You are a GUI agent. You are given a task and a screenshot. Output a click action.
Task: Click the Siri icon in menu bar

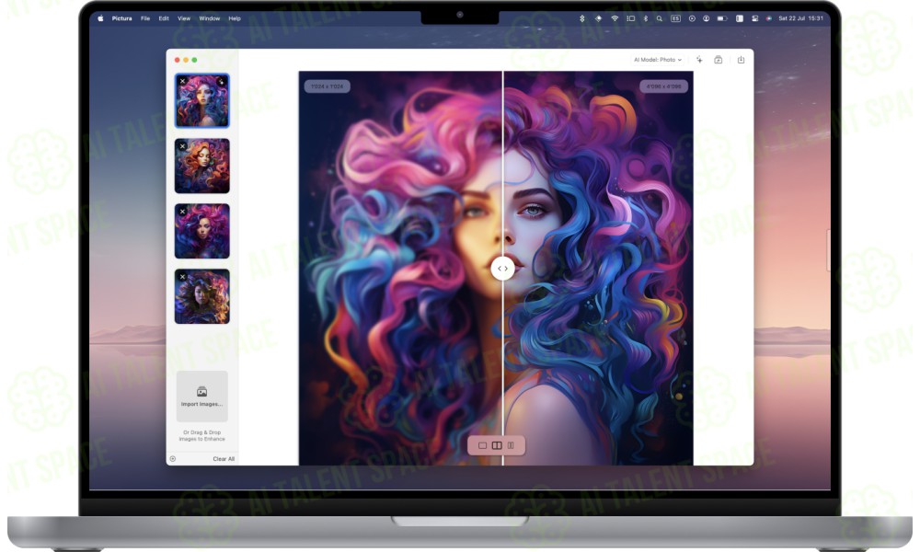tap(768, 18)
